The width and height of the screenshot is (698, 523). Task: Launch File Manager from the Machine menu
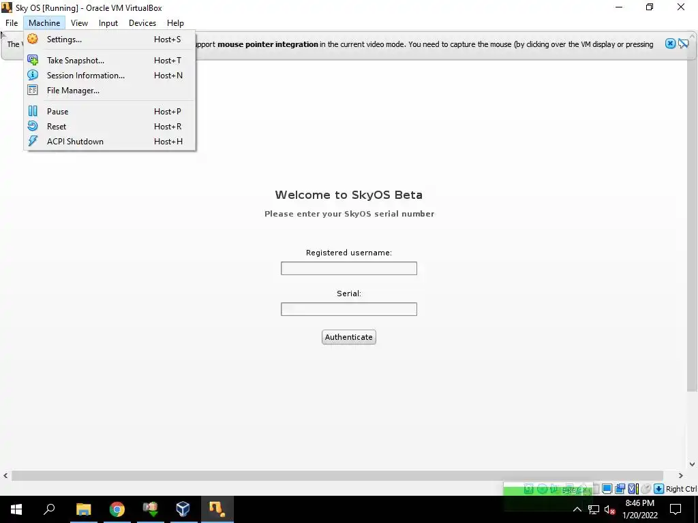[110, 91]
